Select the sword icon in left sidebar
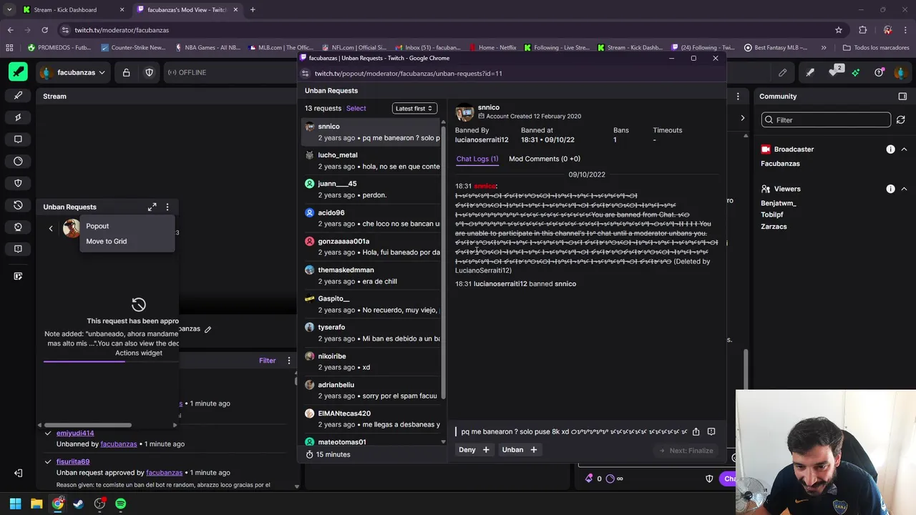This screenshot has height=515, width=916. coord(18,96)
